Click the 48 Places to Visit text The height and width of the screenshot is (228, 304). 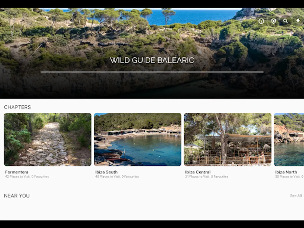click(108, 177)
